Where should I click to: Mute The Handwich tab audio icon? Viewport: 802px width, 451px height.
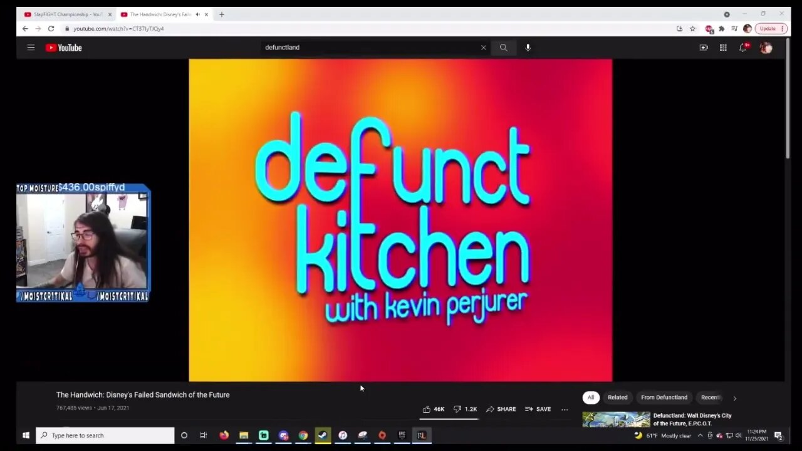click(x=197, y=14)
